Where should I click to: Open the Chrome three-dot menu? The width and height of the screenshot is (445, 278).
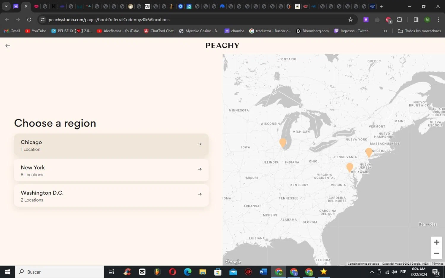click(438, 20)
